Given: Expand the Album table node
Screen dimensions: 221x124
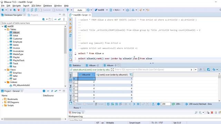Looking at the screenshot, I should click(x=8, y=33).
